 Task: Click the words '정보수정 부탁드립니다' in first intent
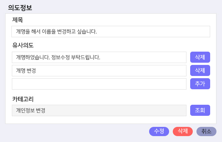(75, 57)
